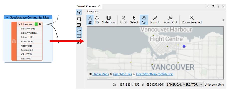This screenshot has height=90, width=231.
Task: Click the green inspector button on Libraries
Action: [36, 24]
